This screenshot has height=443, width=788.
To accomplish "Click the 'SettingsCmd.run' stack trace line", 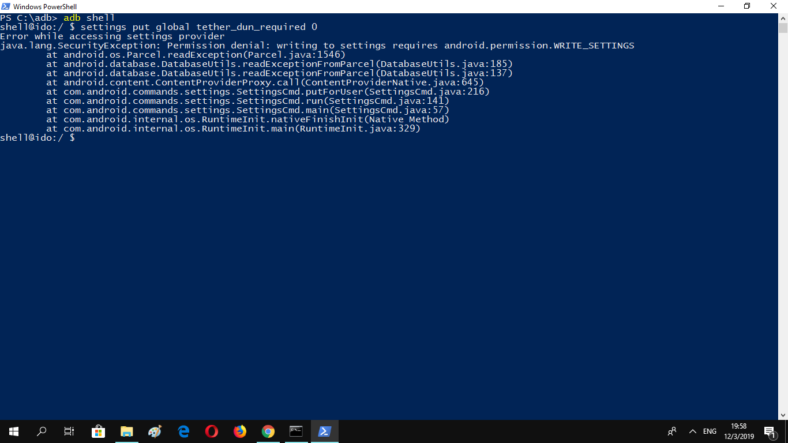I will click(x=248, y=101).
